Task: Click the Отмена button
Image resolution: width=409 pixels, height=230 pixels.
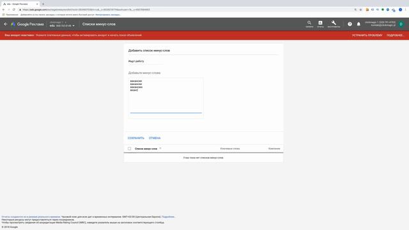Action: click(155, 138)
